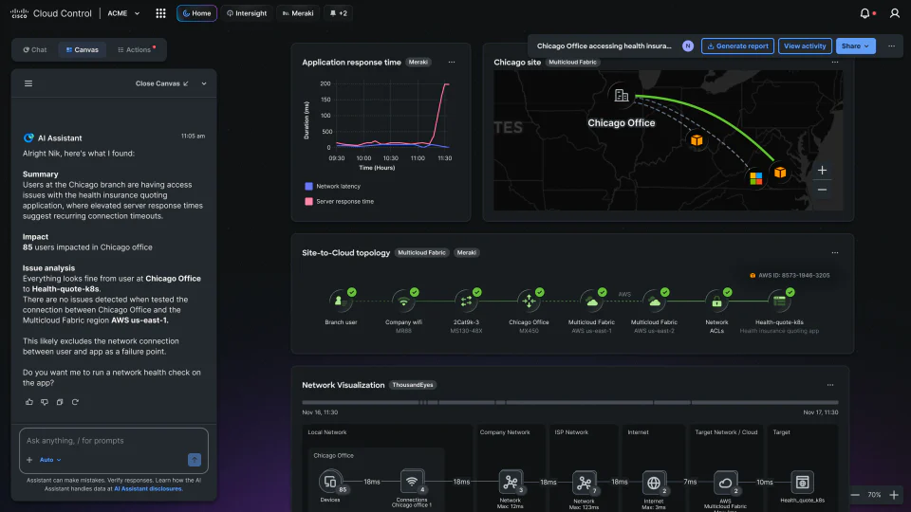This screenshot has height=512, width=911.
Task: Zoom in on the Chicago site map
Action: (822, 170)
